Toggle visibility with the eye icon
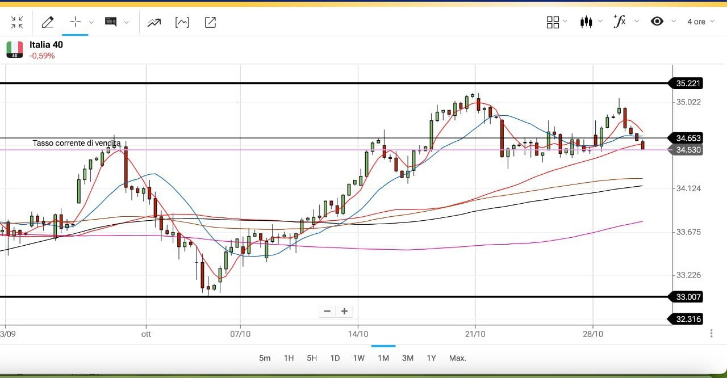Image resolution: width=727 pixels, height=378 pixels. [657, 22]
